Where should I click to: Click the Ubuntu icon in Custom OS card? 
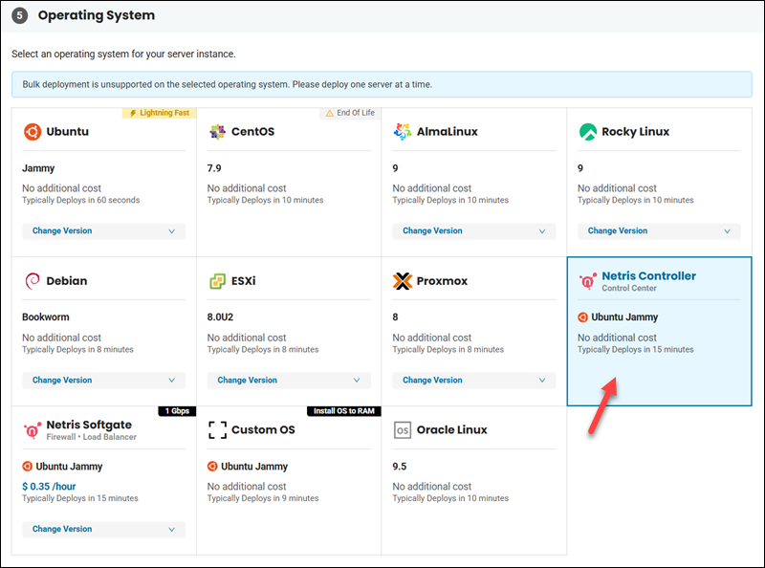click(212, 467)
